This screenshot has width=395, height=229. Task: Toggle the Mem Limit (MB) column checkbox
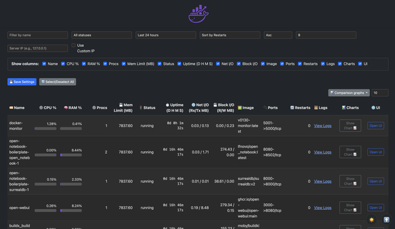[x=123, y=64]
